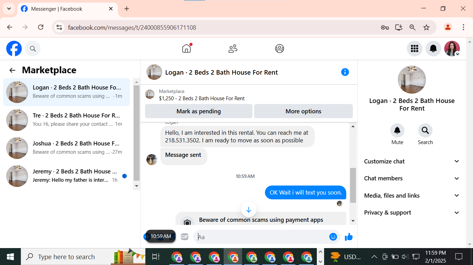Navigate back in the browser
Image resolution: width=473 pixels, height=265 pixels.
pyautogui.click(x=10, y=27)
